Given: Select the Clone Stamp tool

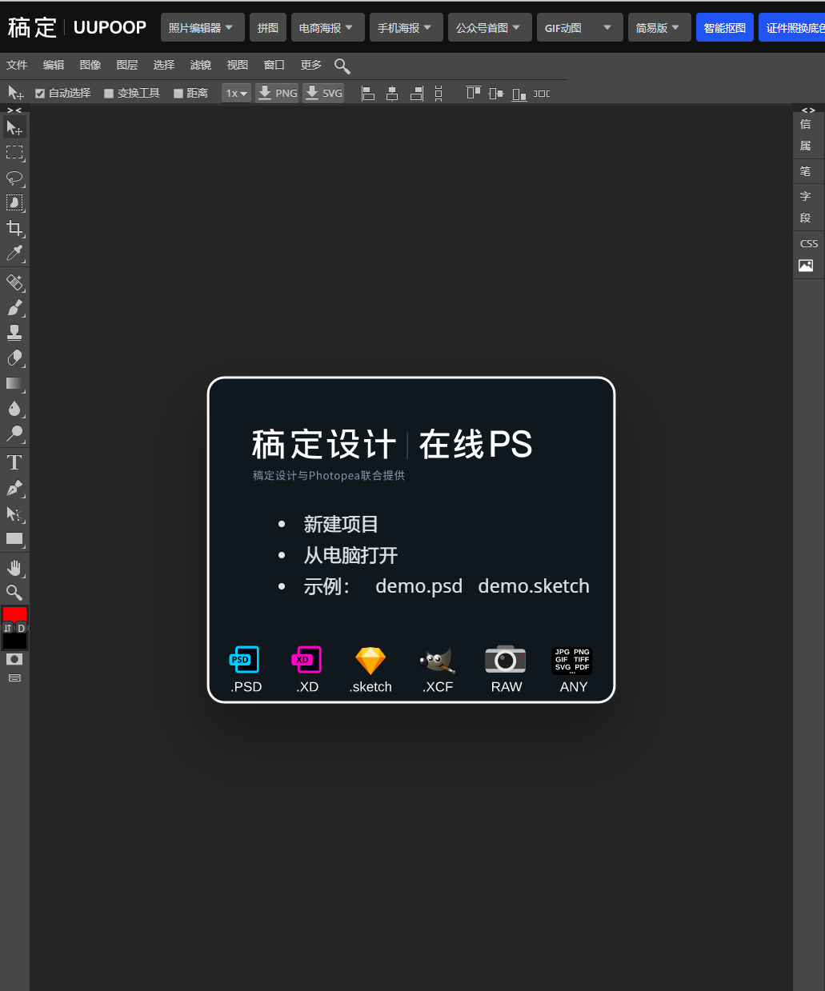Looking at the screenshot, I should pos(14,333).
